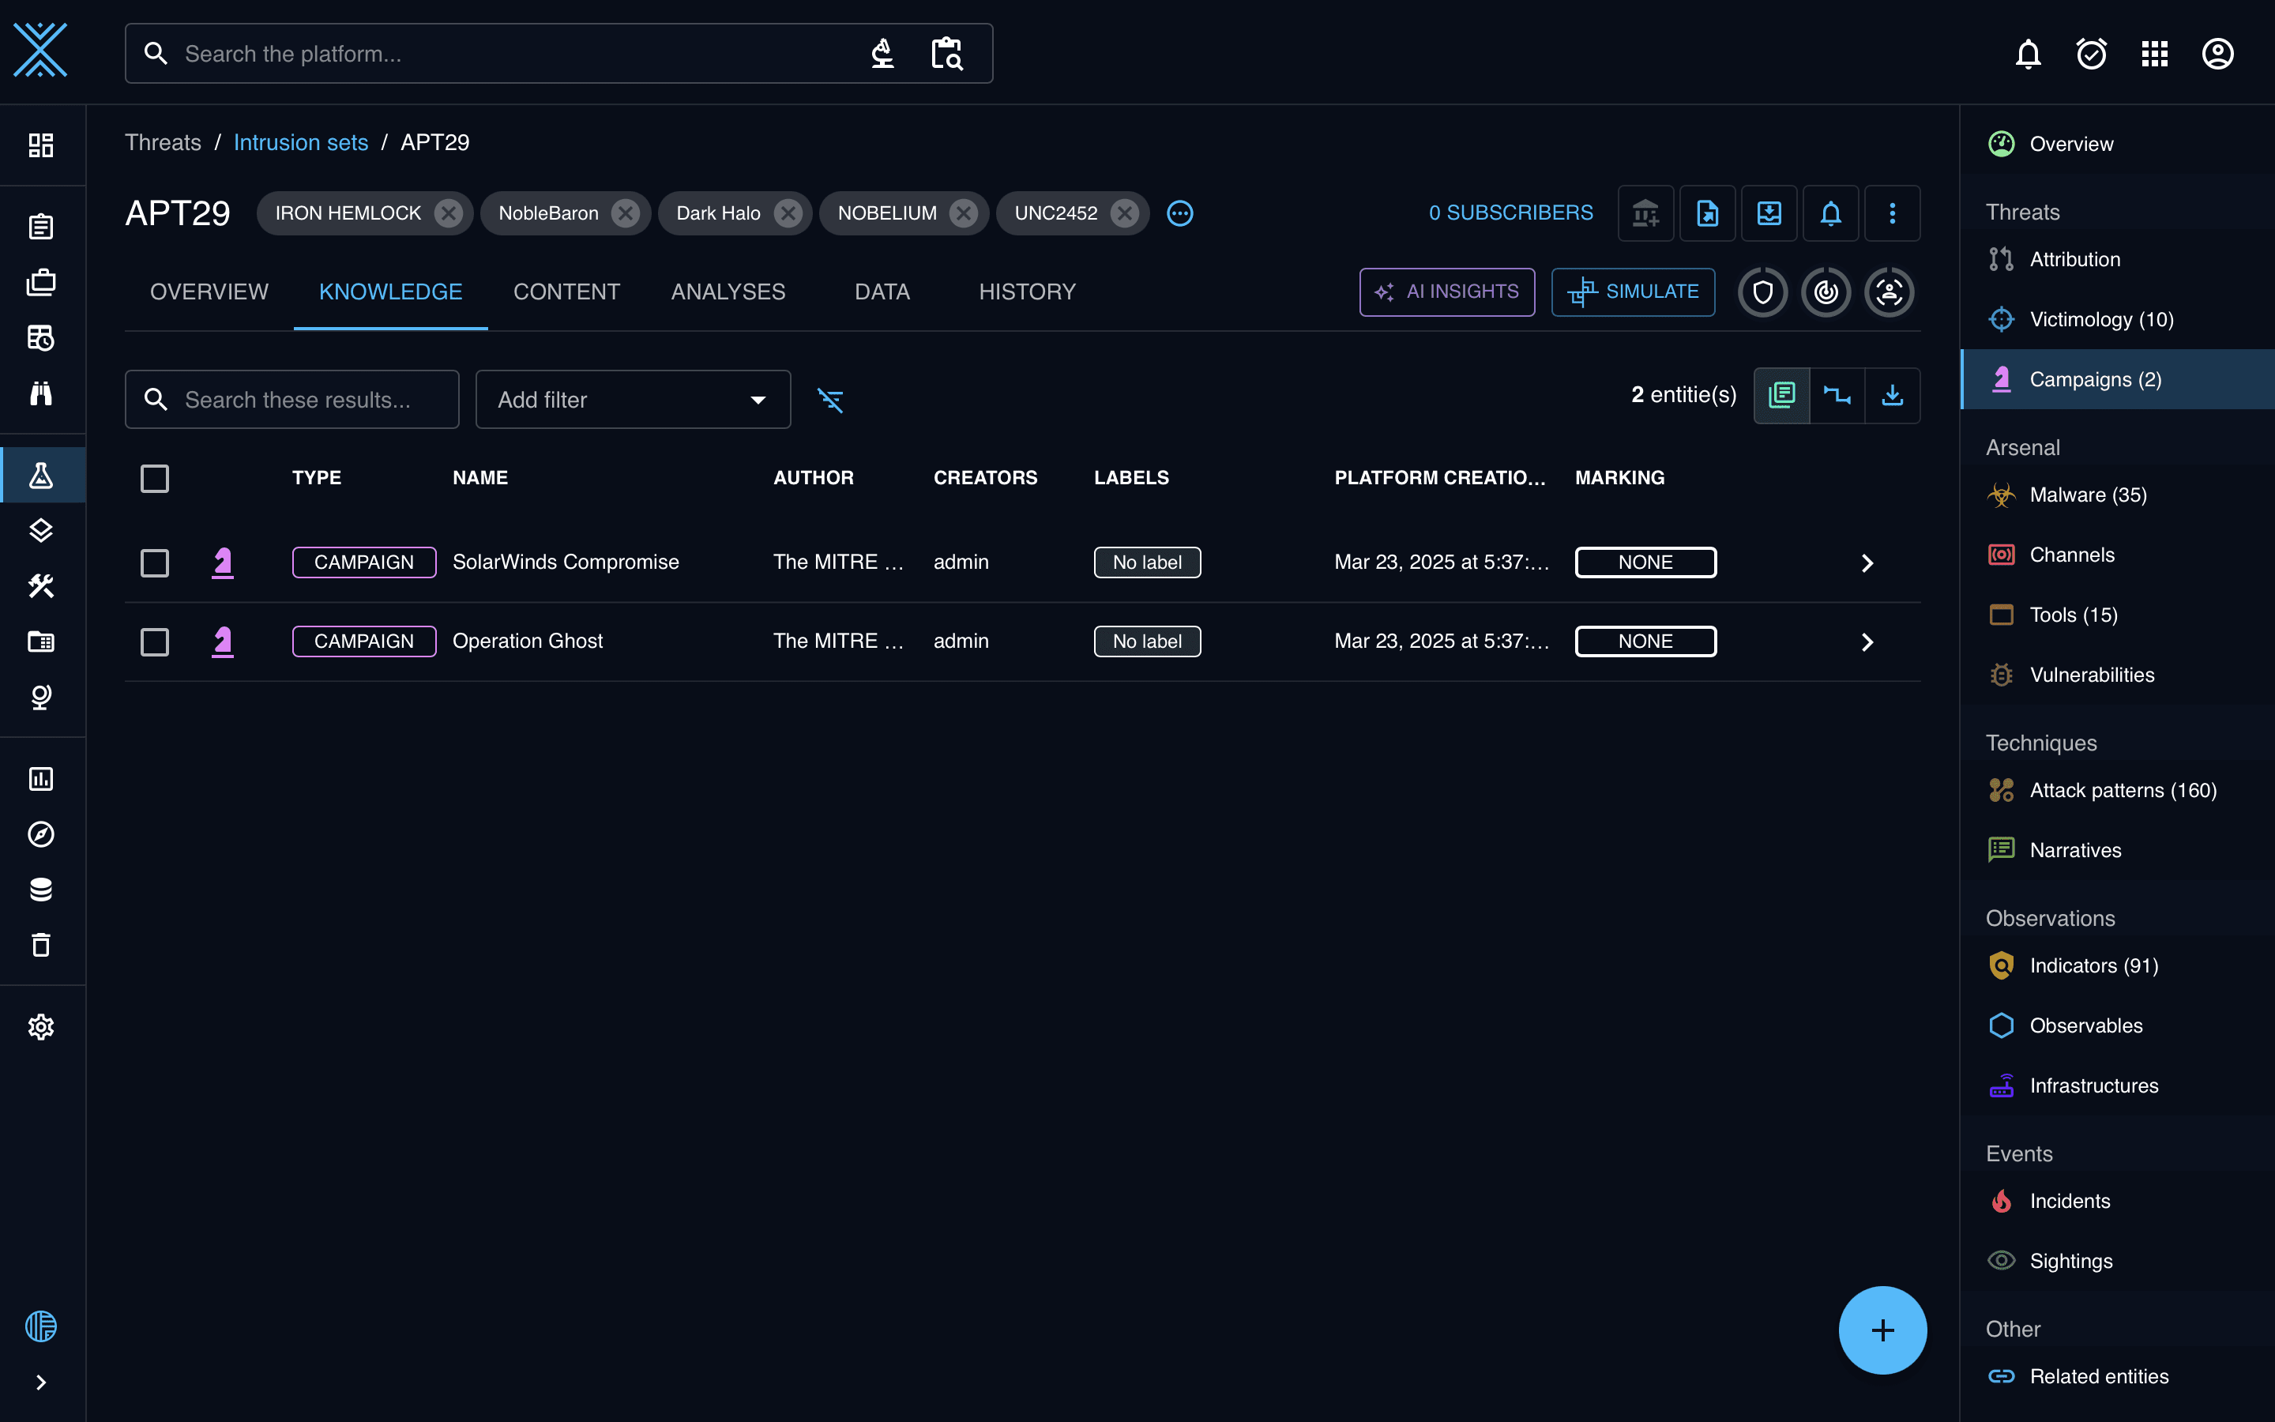Image resolution: width=2275 pixels, height=1422 pixels.
Task: Switch to the HISTORY tab
Action: (1028, 292)
